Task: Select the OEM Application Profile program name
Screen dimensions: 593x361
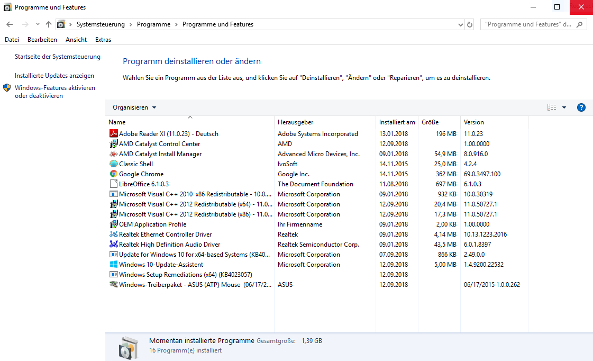Action: pyautogui.click(x=153, y=224)
